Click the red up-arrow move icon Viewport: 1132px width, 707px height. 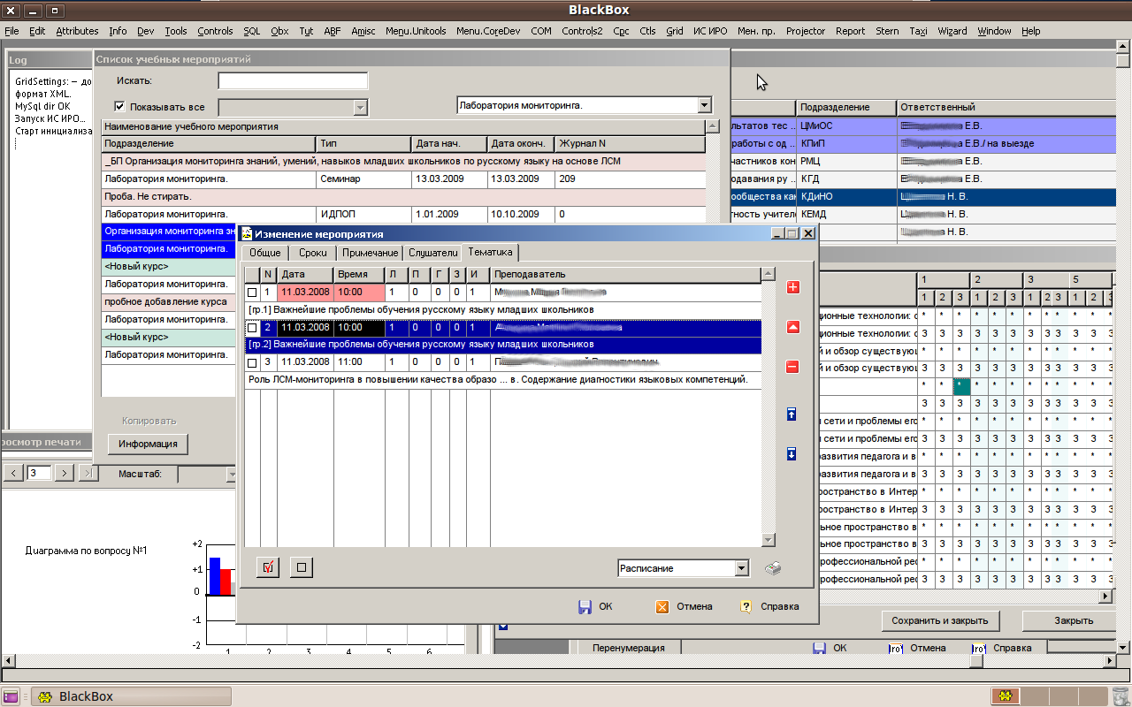pyautogui.click(x=792, y=327)
